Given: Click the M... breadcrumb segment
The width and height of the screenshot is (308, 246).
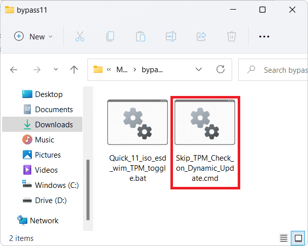Looking at the screenshot, I should 122,70.
